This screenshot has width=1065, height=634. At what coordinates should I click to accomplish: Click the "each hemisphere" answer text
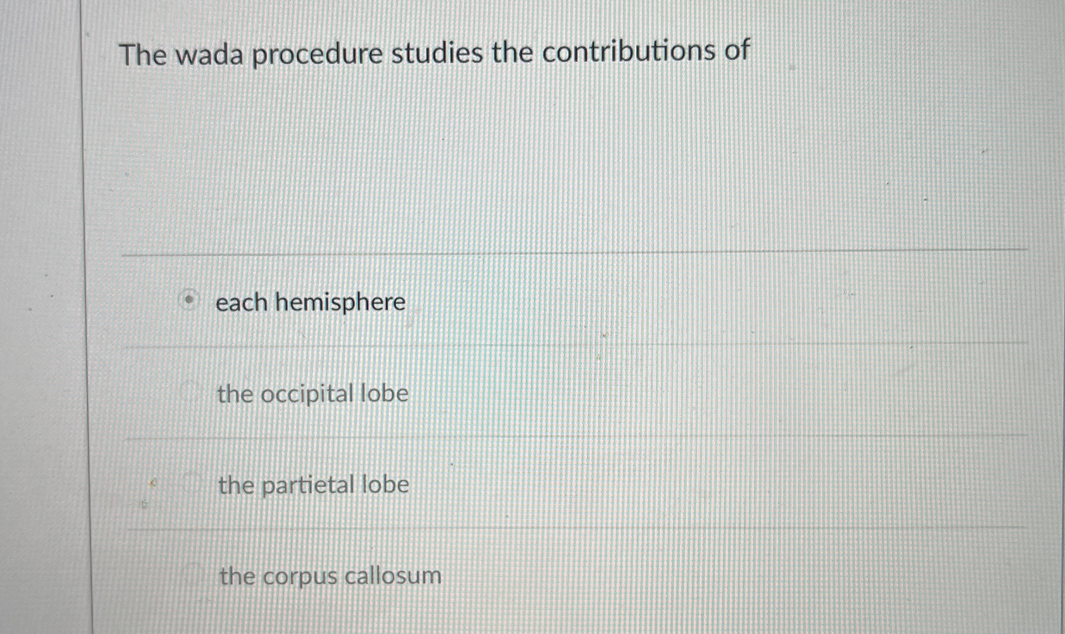[x=309, y=301]
